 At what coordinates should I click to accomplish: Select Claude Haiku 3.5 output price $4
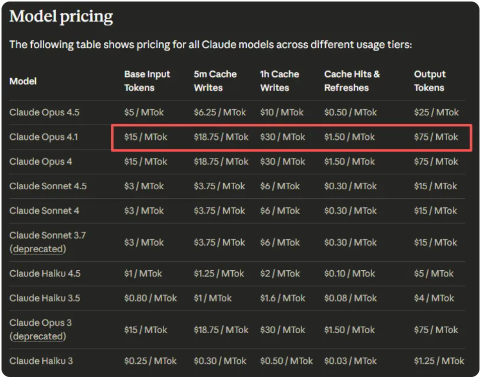click(434, 298)
